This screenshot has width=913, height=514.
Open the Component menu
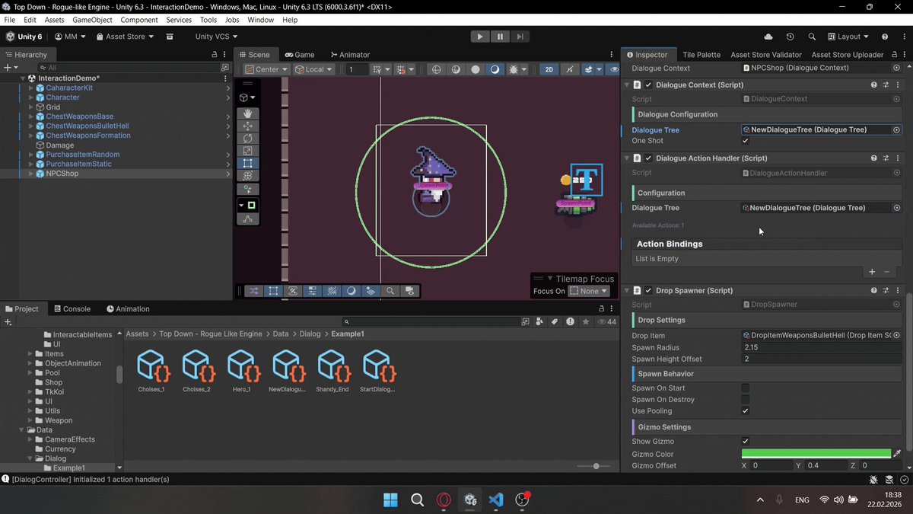[140, 20]
